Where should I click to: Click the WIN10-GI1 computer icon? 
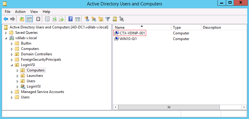pos(117,39)
